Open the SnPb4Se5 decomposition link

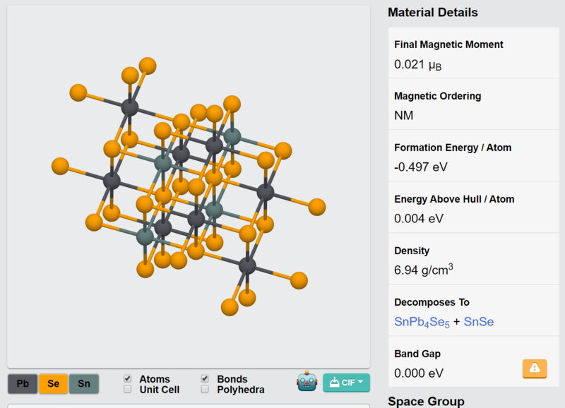coord(422,322)
